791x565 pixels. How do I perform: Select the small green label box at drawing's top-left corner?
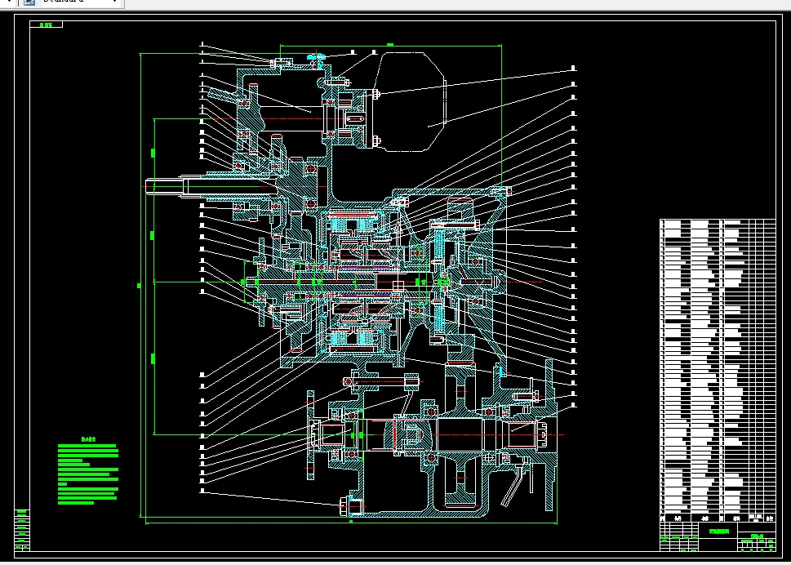46,24
